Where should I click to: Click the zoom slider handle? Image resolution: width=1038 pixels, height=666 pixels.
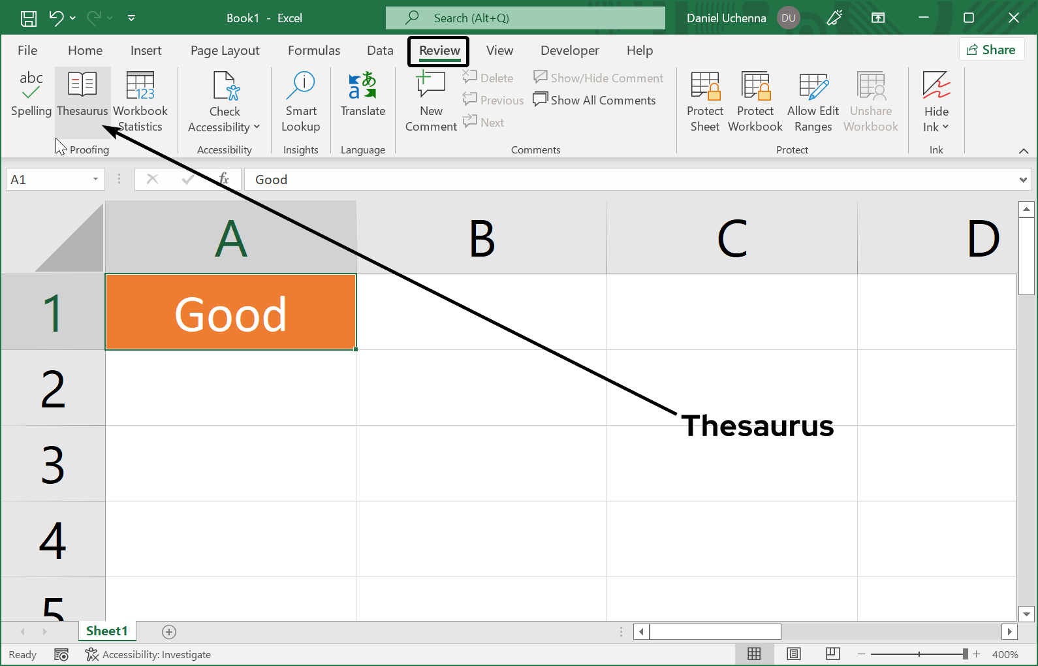pos(965,654)
